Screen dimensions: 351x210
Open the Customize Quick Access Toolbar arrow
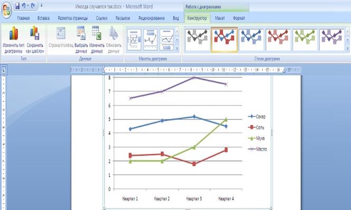41,6
